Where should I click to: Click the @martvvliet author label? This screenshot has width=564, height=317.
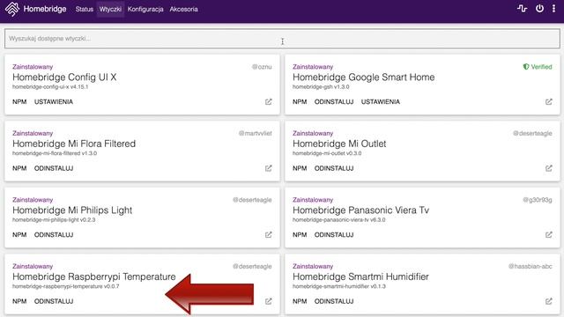click(x=255, y=133)
